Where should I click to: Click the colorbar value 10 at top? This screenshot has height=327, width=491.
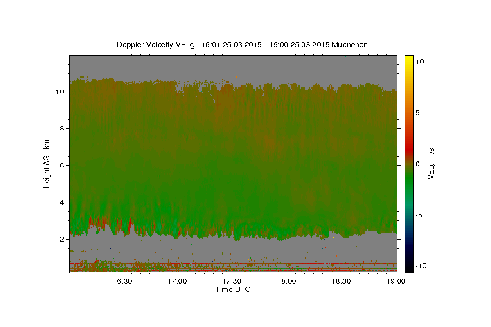419,62
